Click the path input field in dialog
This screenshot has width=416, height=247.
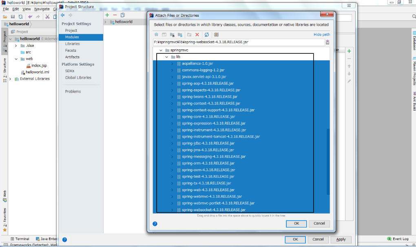tap(239, 42)
